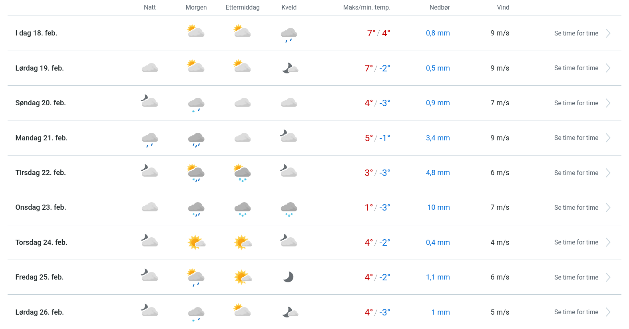This screenshot has width=629, height=329.
Task: Click today's morning partly cloudy icon
Action: pos(196,32)
